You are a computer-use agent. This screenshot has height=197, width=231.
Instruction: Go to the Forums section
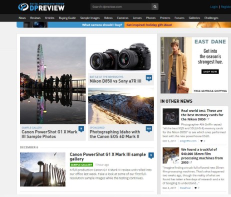(x=179, y=18)
